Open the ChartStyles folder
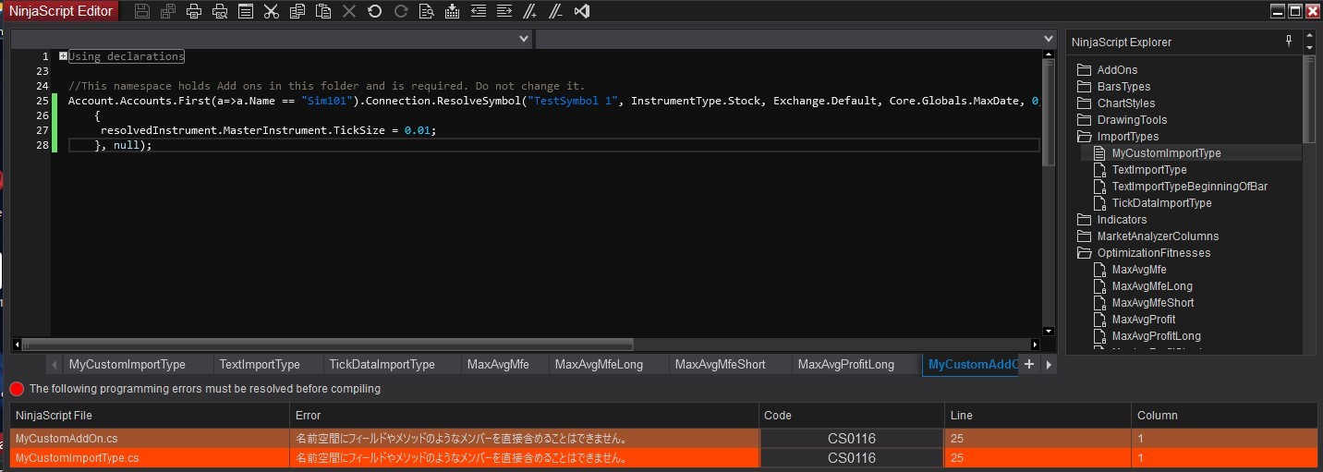 [1115, 103]
